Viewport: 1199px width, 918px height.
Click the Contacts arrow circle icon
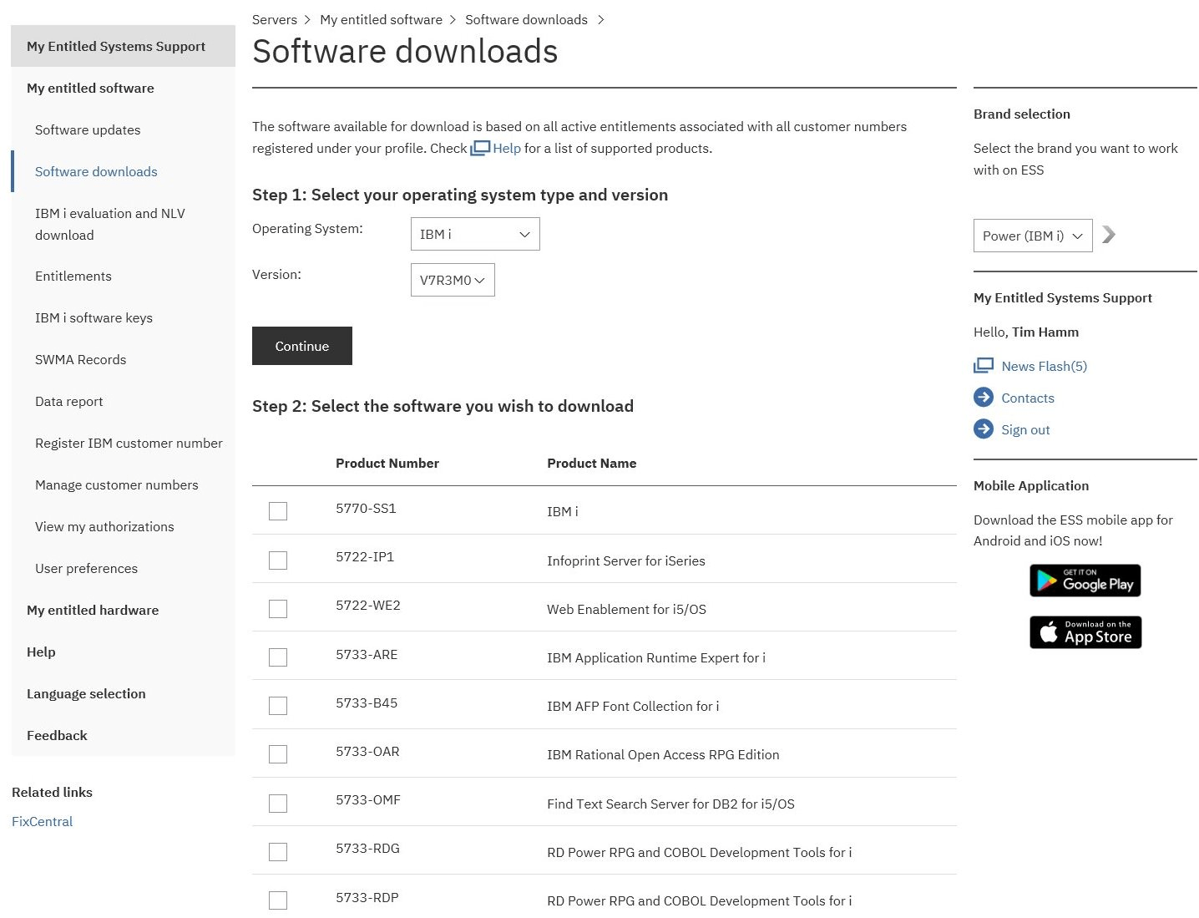[984, 398]
